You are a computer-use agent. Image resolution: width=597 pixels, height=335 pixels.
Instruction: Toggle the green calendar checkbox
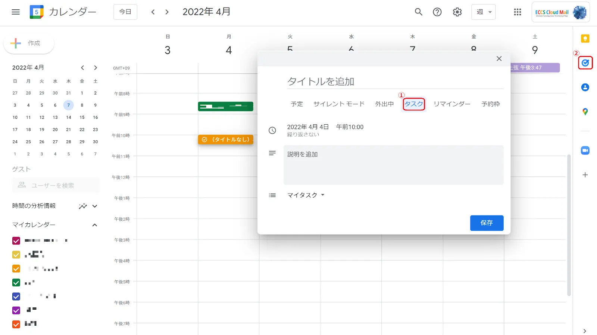(16, 282)
